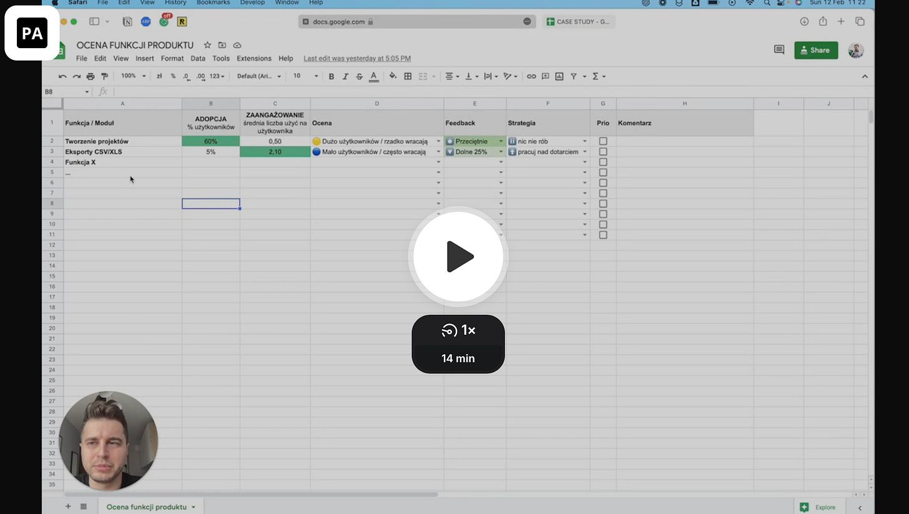The height and width of the screenshot is (514, 909).
Task: Click the undo arrow in Sheets toolbar
Action: 62,76
